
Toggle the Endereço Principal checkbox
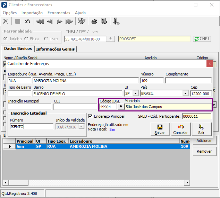(x=90, y=116)
